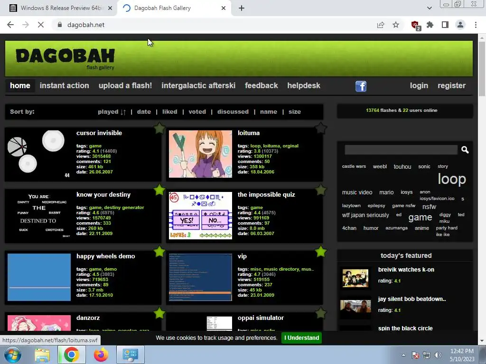The image size is (486, 364).
Task: Expand the tab search chevron
Action: [x=429, y=8]
